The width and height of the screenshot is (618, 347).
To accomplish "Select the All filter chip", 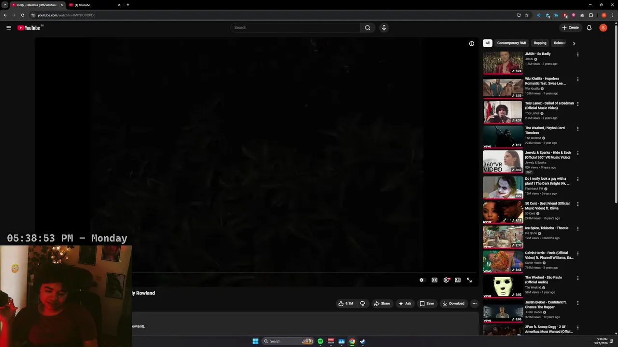I will (x=488, y=43).
